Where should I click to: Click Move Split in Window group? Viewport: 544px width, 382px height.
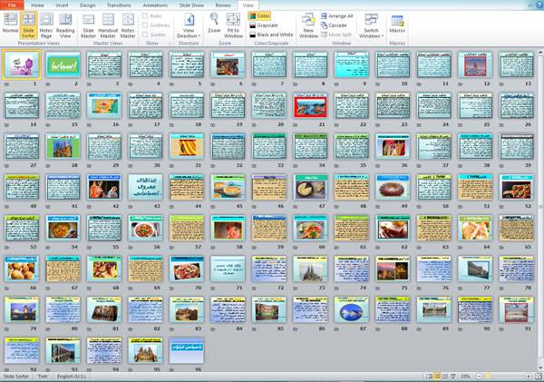coord(336,34)
